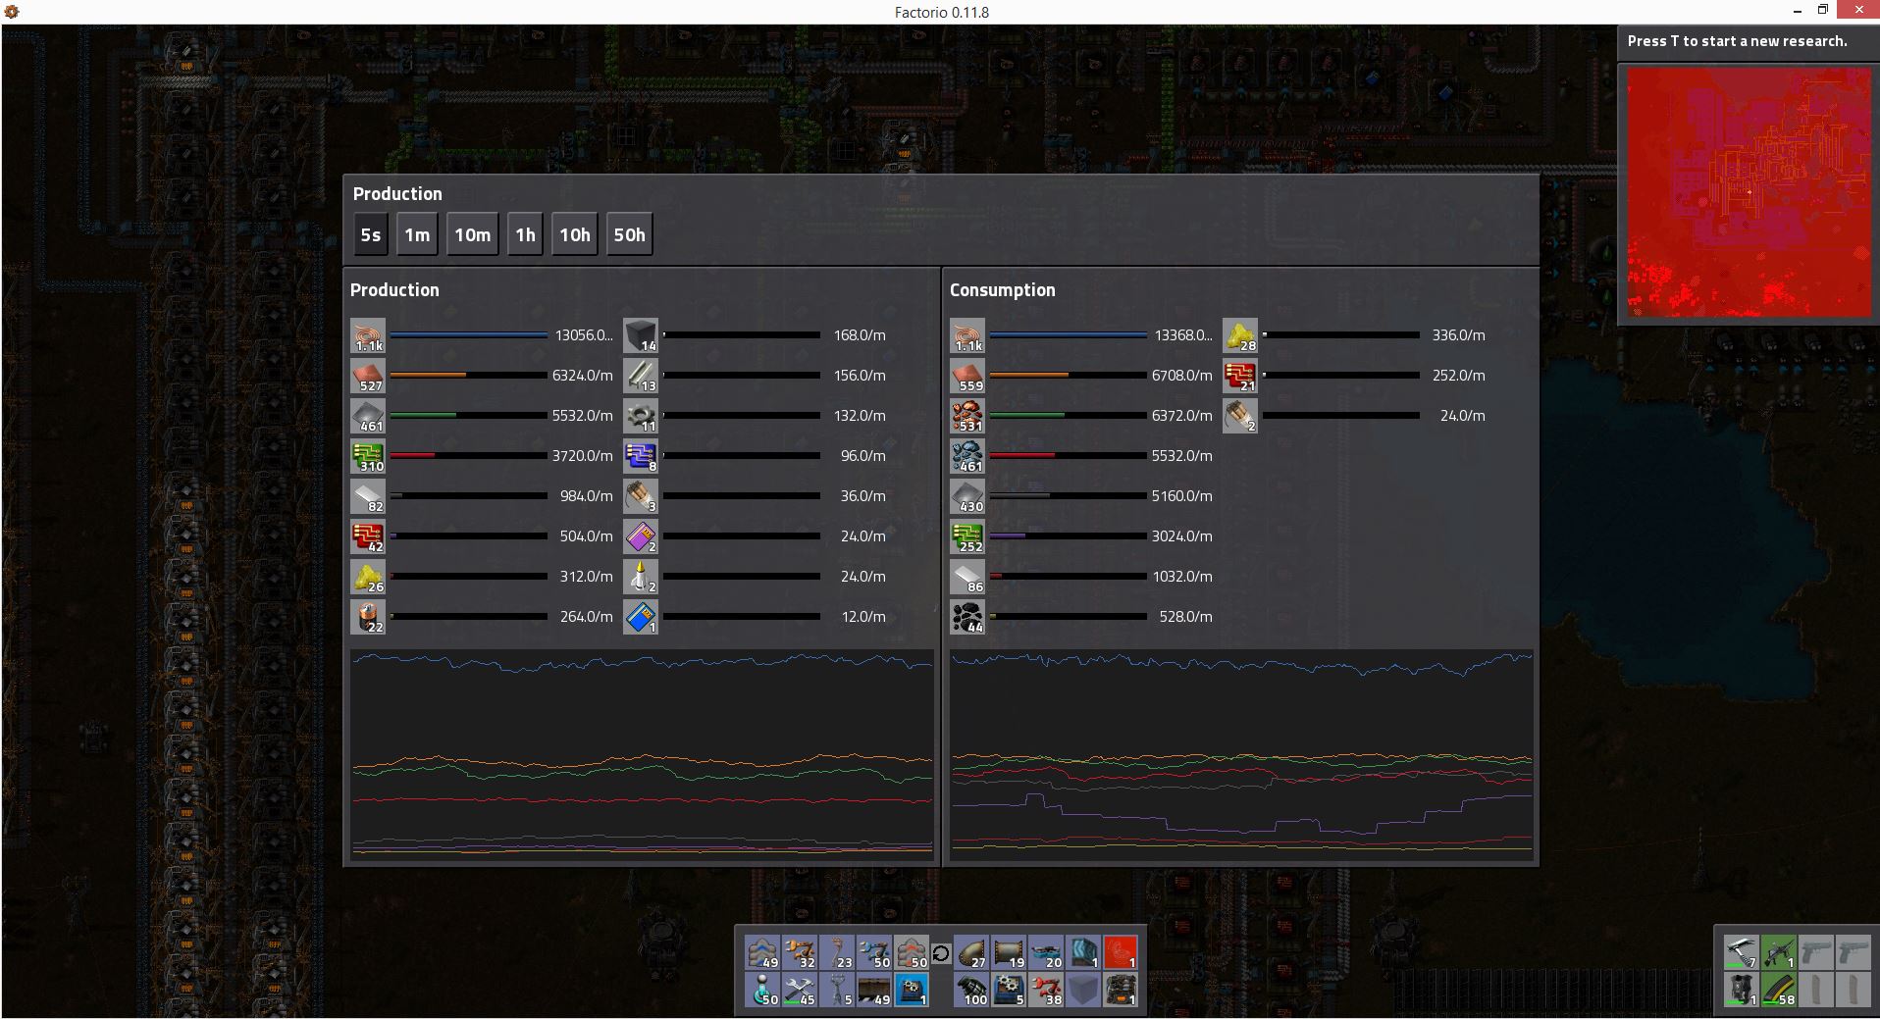Select green electronic circuit in Production list

(368, 457)
